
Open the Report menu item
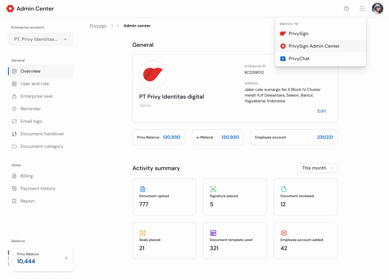pos(40,201)
